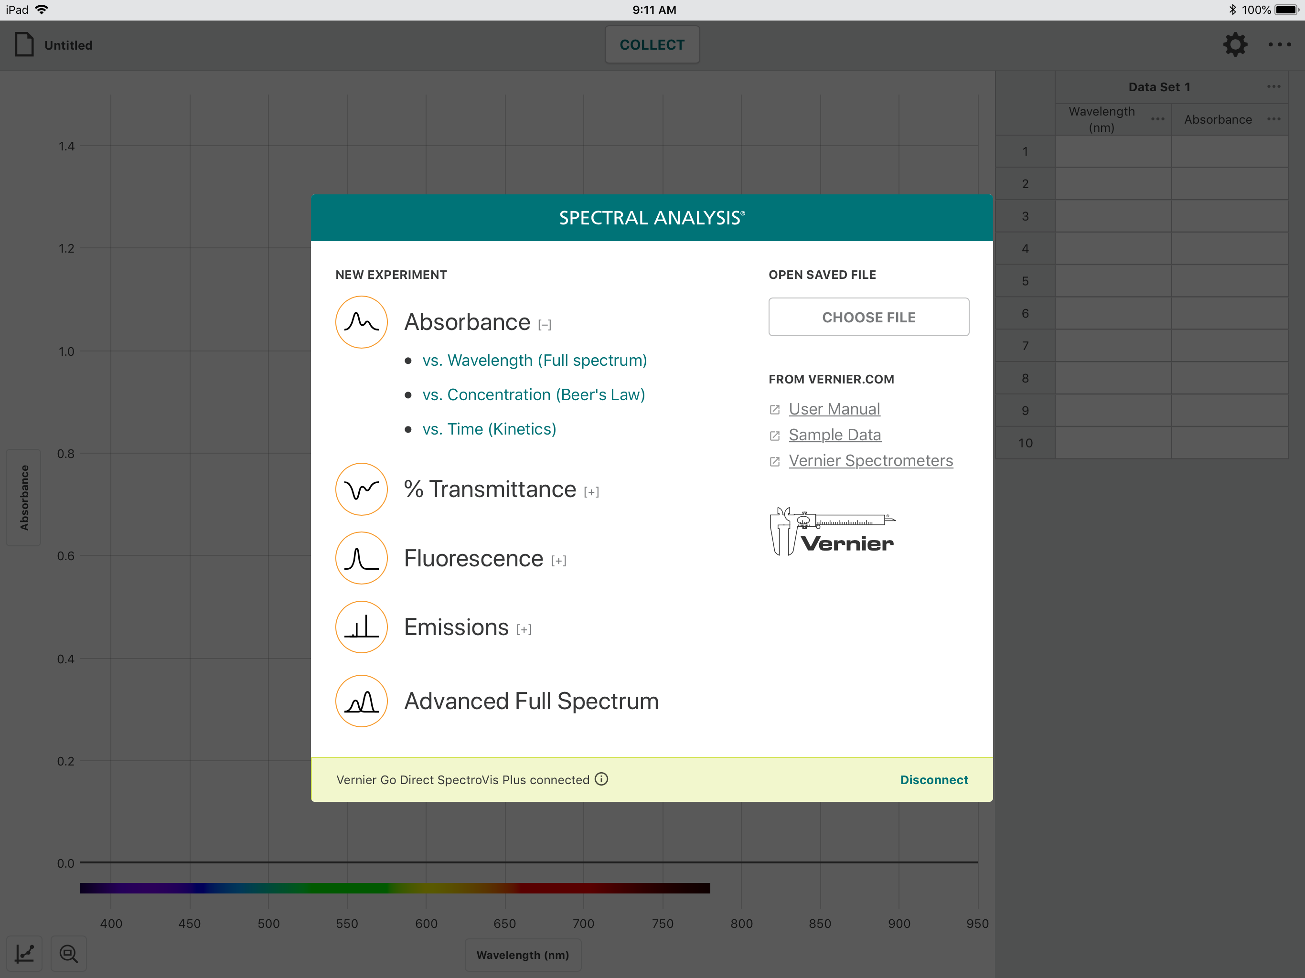
Task: Click the % Transmittance waveform icon
Action: point(361,489)
